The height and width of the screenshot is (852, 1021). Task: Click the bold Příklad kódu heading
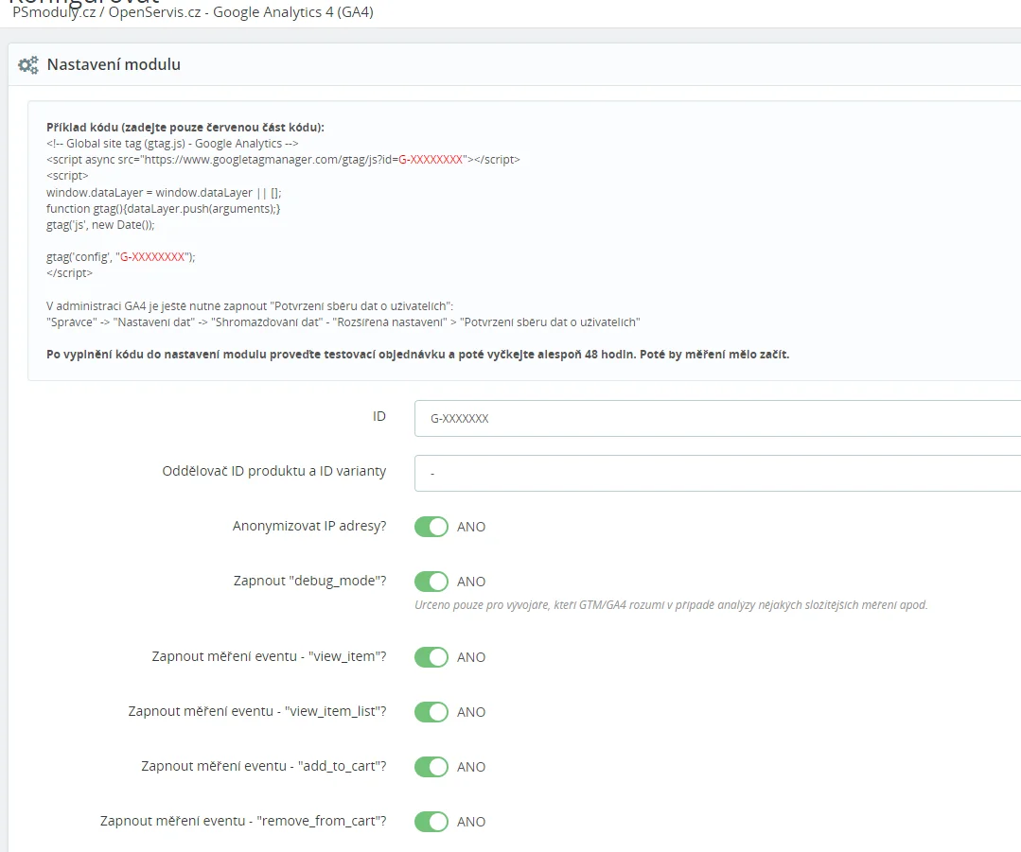185,128
